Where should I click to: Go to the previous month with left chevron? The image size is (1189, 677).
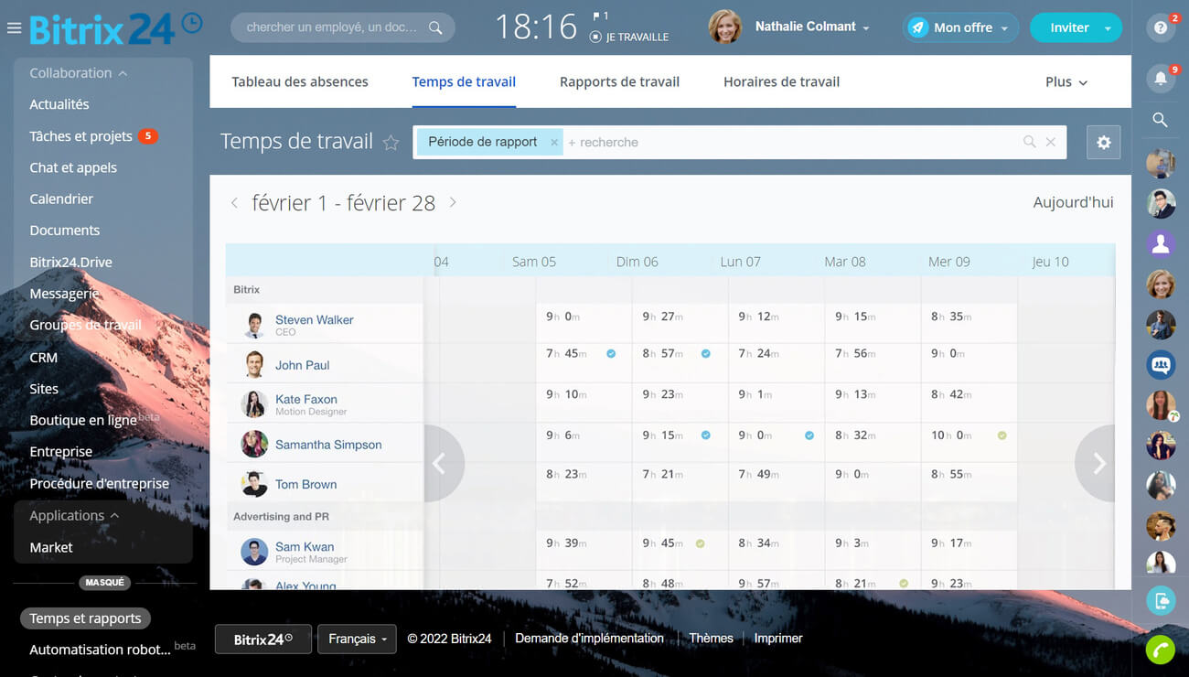(x=234, y=203)
